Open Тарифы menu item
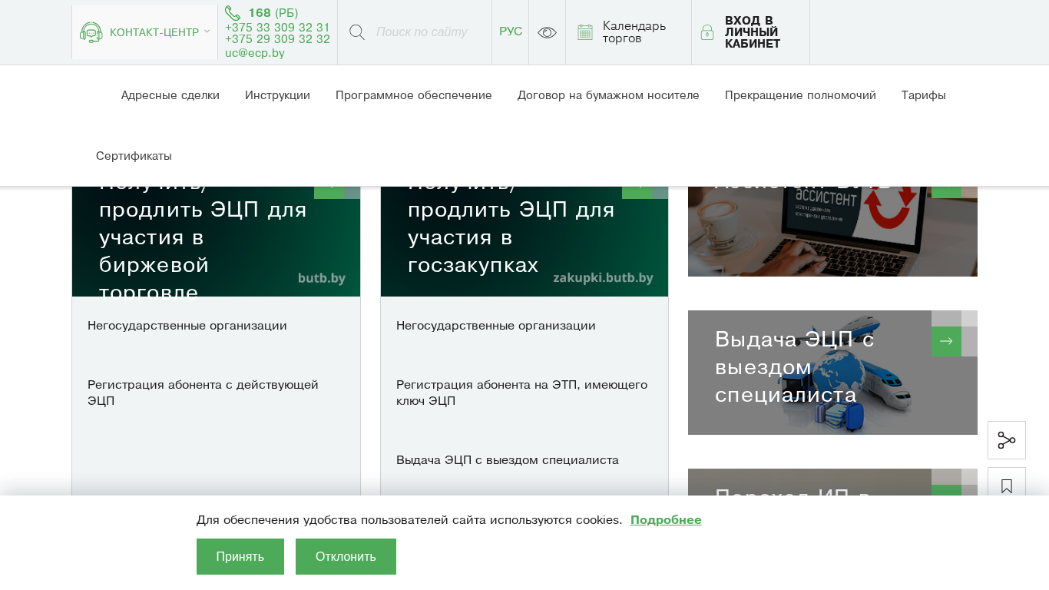Viewport: 1049px width, 590px height. point(924,95)
